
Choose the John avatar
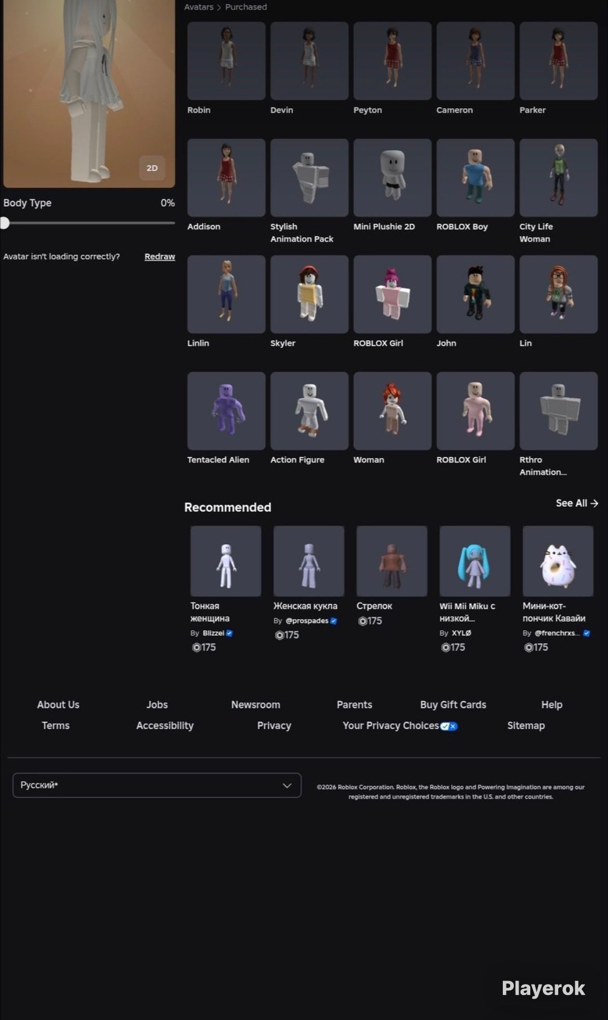click(x=475, y=294)
